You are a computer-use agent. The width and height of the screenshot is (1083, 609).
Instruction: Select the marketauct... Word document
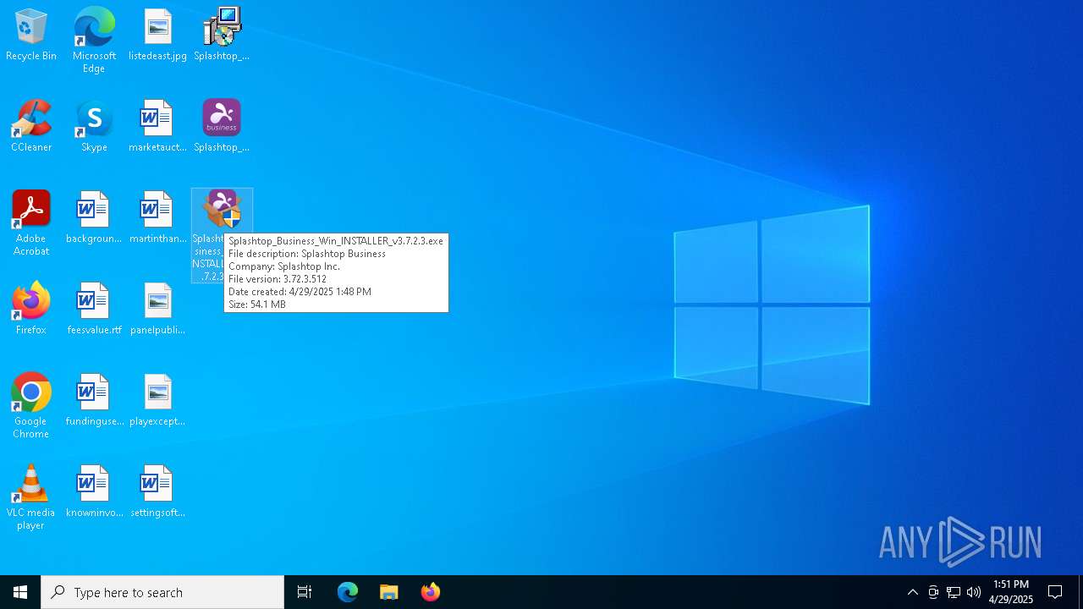click(x=157, y=127)
